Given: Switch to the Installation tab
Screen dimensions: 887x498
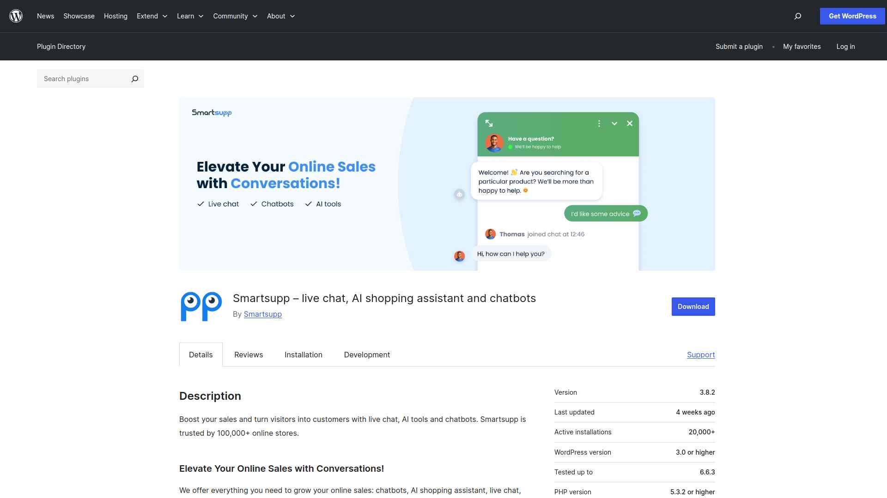Looking at the screenshot, I should (304, 355).
